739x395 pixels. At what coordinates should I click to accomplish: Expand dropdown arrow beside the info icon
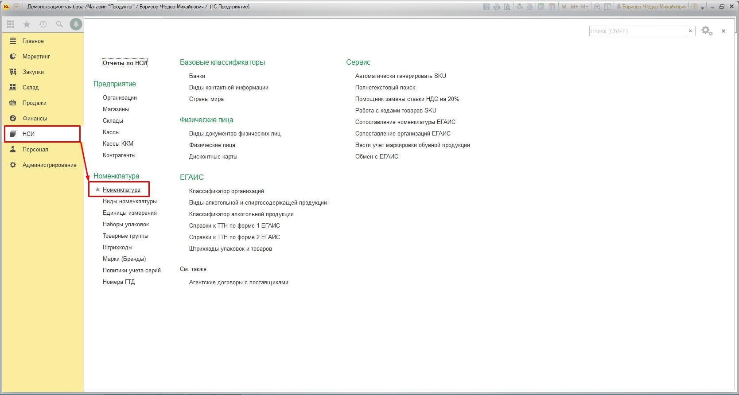point(702,8)
